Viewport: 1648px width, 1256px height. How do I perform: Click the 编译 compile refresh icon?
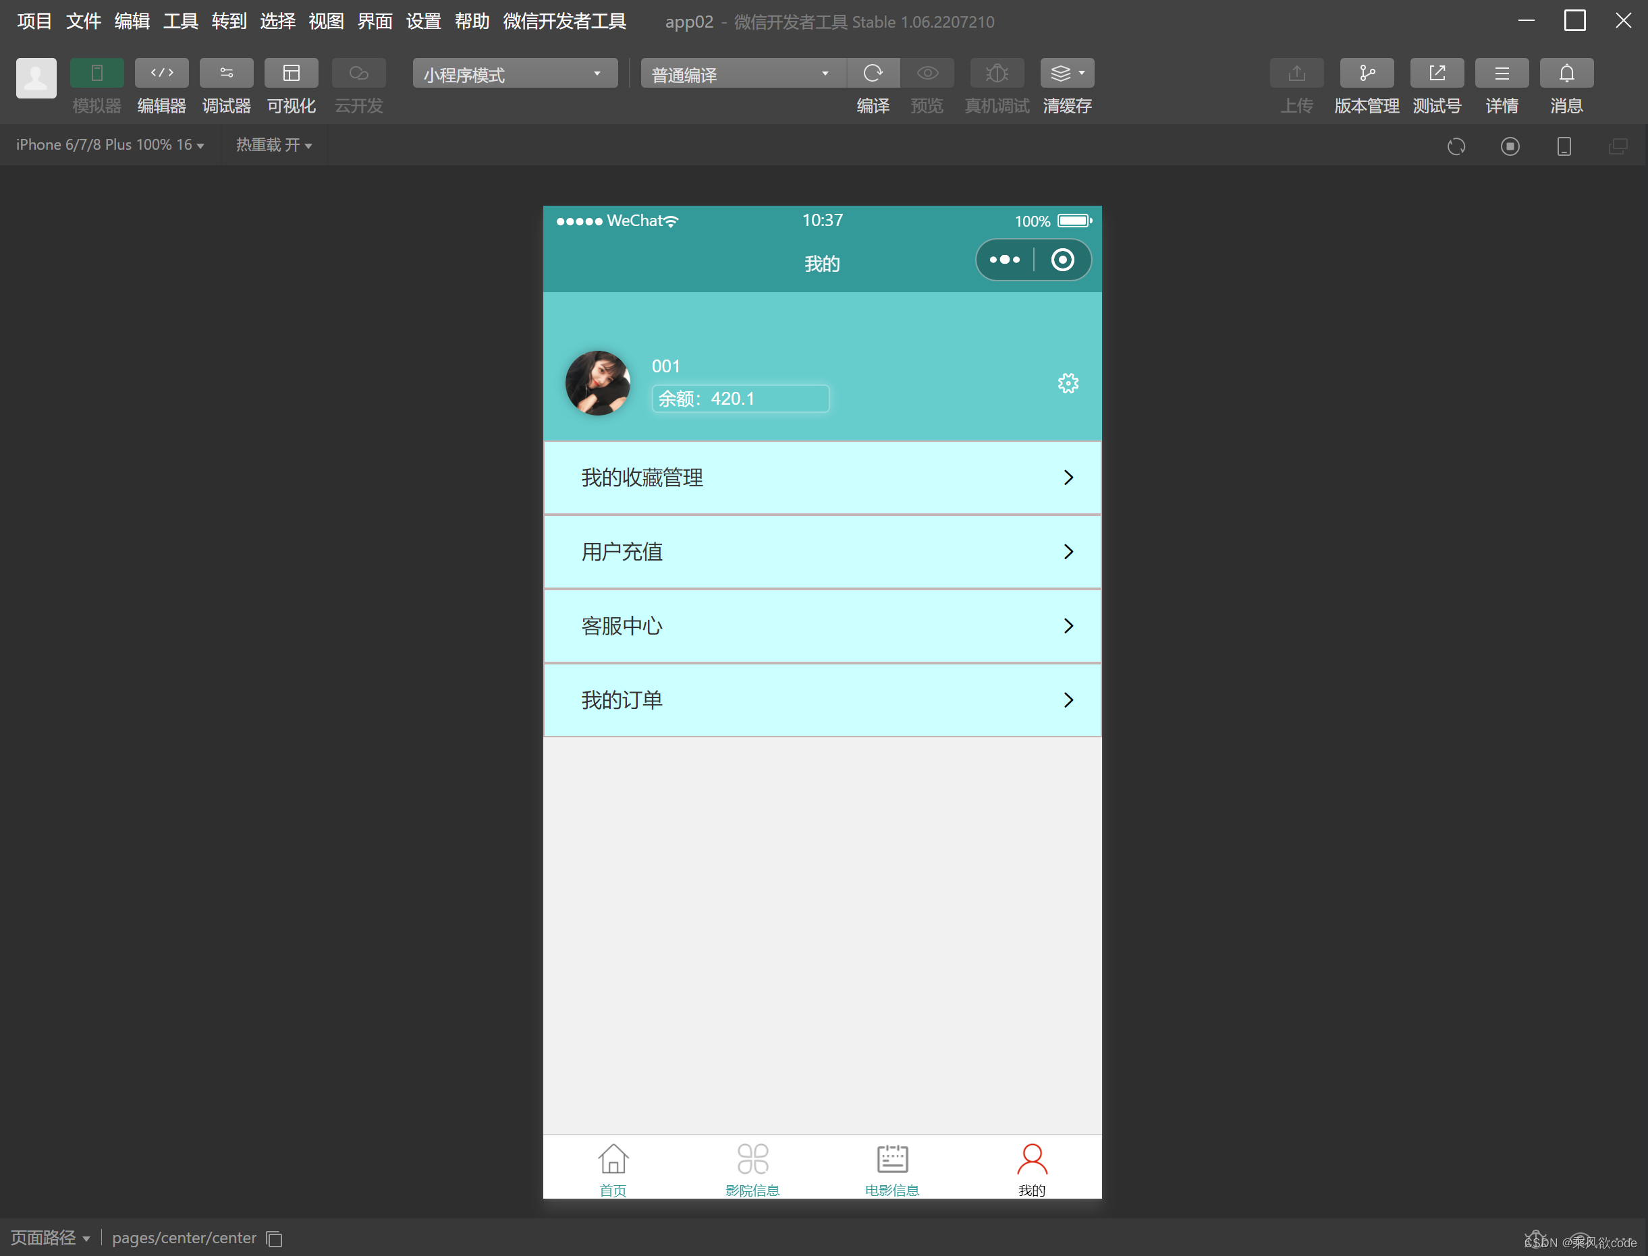tap(873, 73)
